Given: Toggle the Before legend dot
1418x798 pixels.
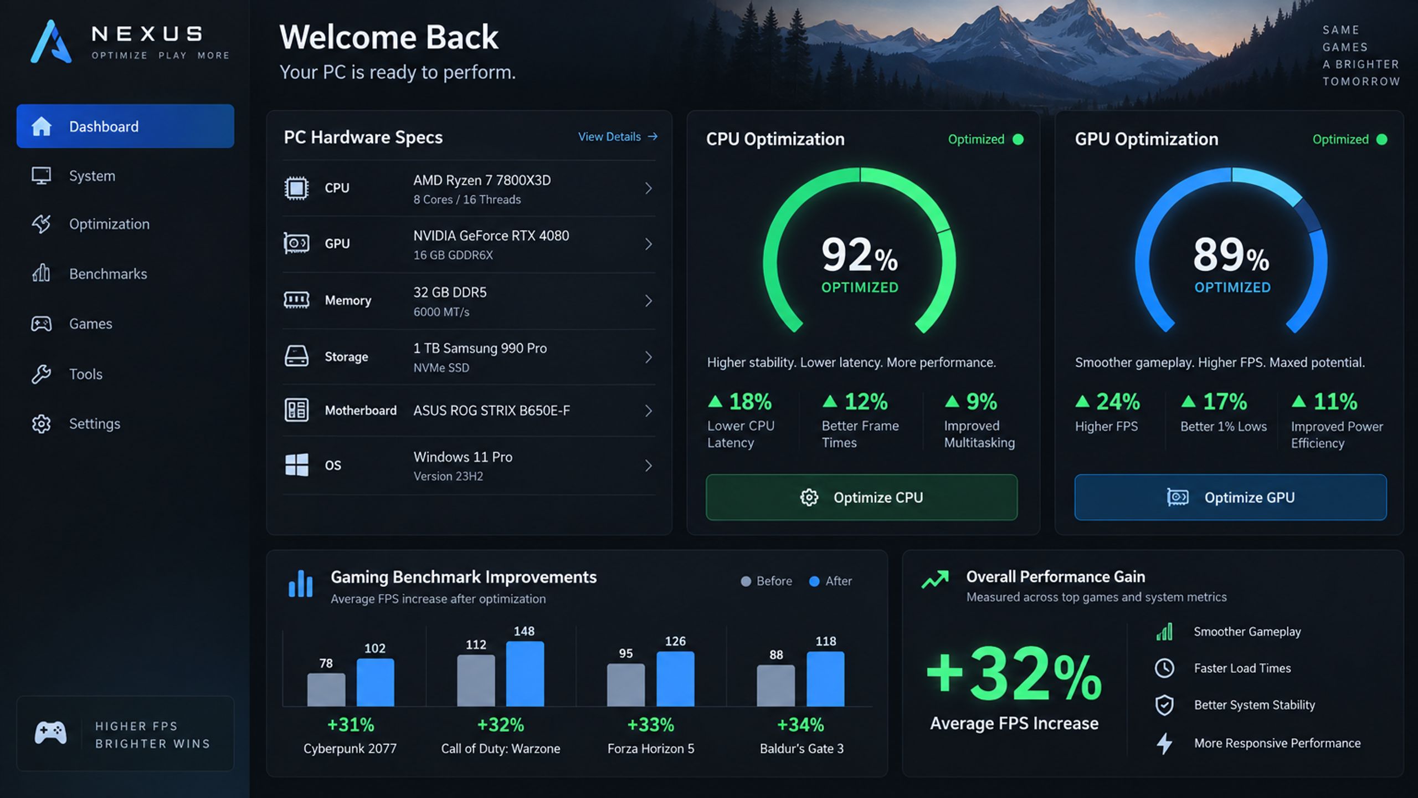Looking at the screenshot, I should pyautogui.click(x=746, y=581).
